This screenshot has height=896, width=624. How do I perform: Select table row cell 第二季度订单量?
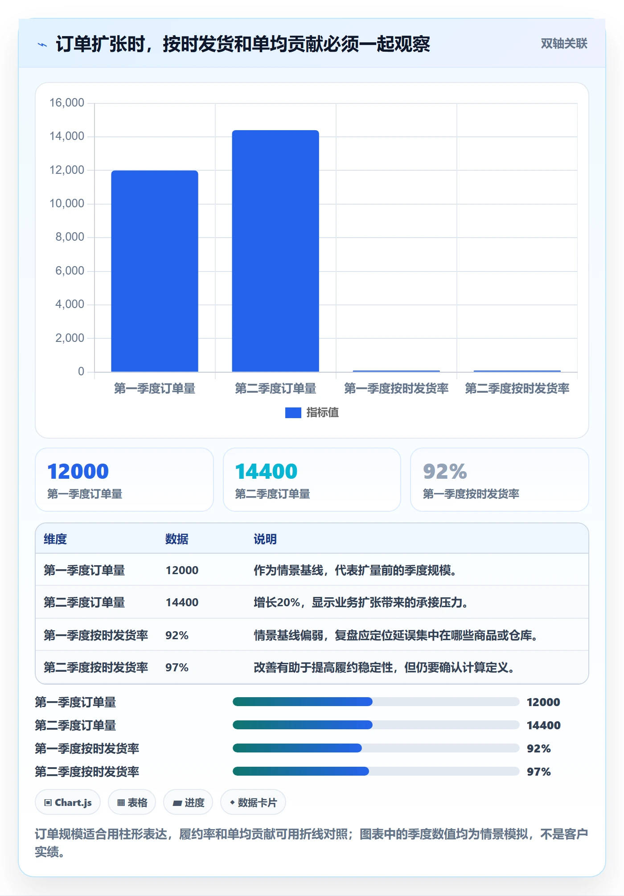pyautogui.click(x=84, y=602)
